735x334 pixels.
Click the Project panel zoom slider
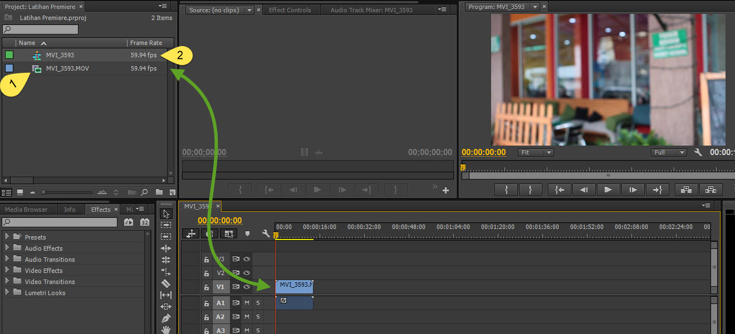tap(67, 192)
